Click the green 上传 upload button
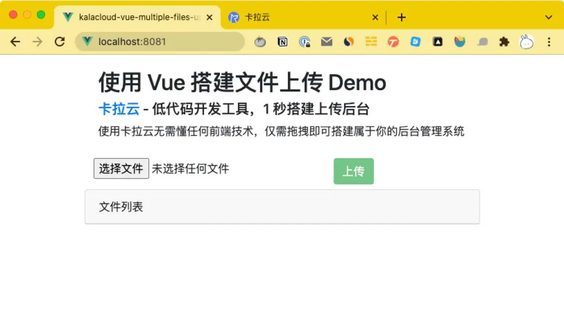Viewport: 564px width, 321px height. pos(353,171)
